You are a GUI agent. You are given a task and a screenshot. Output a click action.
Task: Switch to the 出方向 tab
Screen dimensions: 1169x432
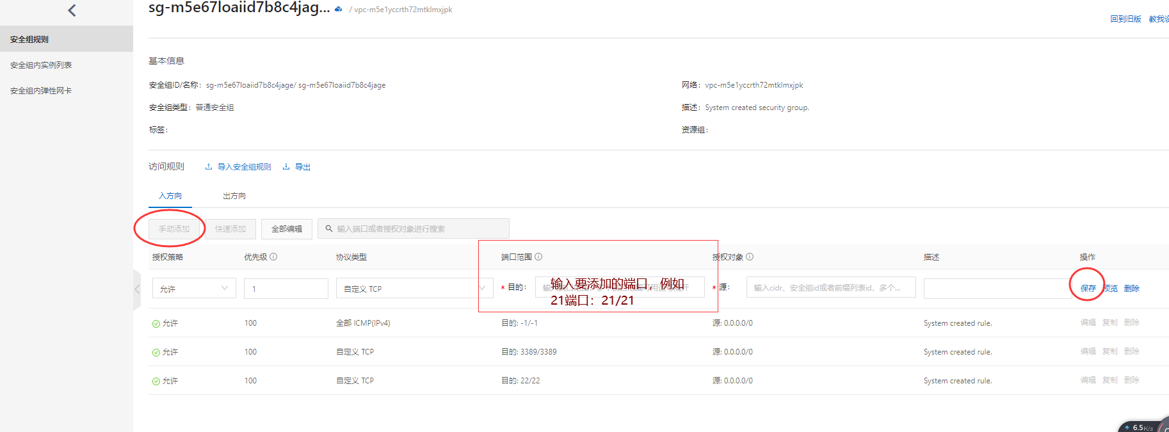click(x=234, y=196)
